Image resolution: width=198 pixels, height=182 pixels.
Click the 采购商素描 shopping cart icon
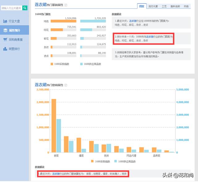click(5, 40)
